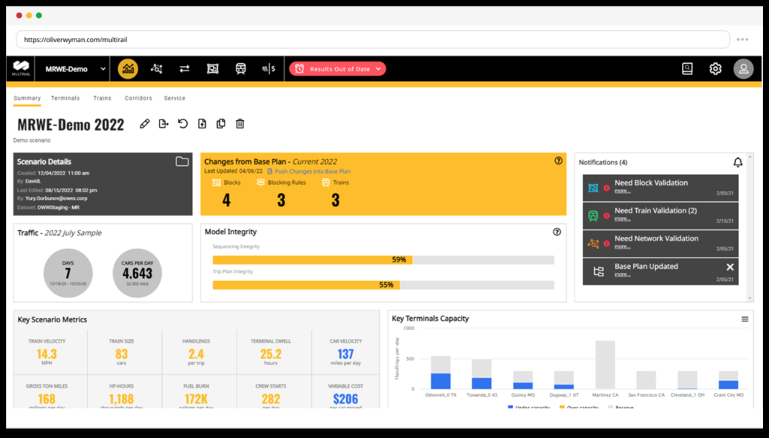The width and height of the screenshot is (769, 438).
Task: Open the Key Terminals Capacity chart menu
Action: [x=746, y=318]
